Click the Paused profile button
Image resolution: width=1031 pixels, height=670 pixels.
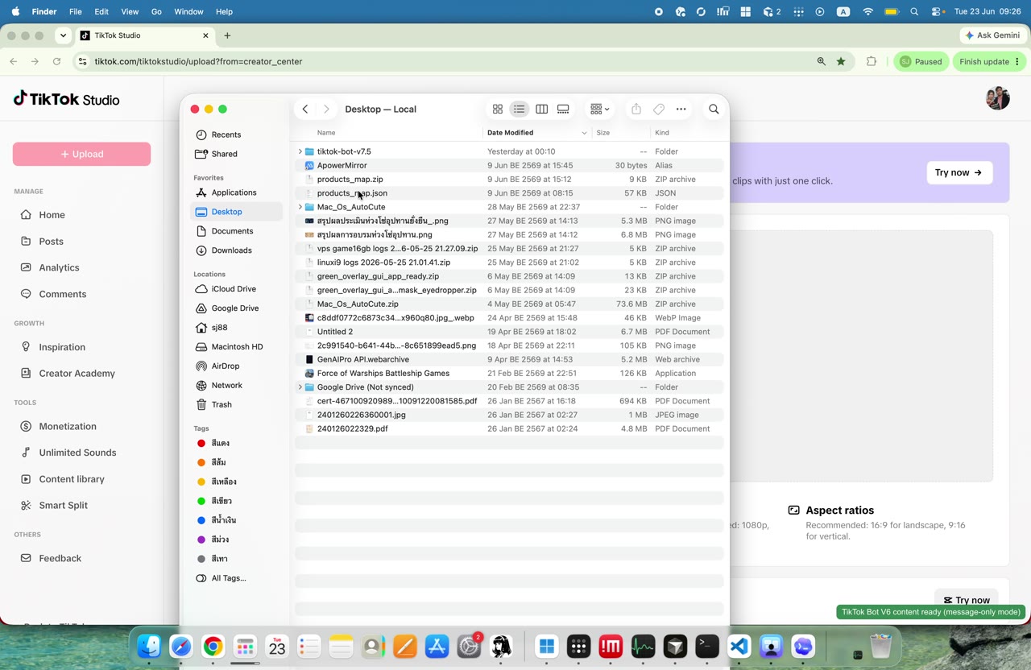coord(921,61)
